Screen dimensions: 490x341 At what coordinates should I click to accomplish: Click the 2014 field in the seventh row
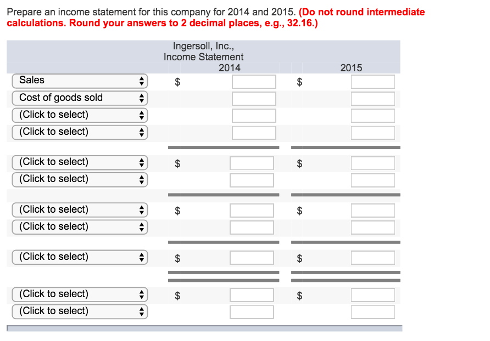(252, 211)
